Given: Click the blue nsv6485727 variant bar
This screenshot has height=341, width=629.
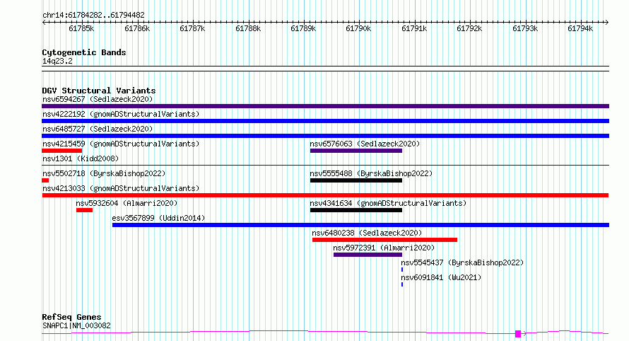Looking at the screenshot, I should [325, 136].
